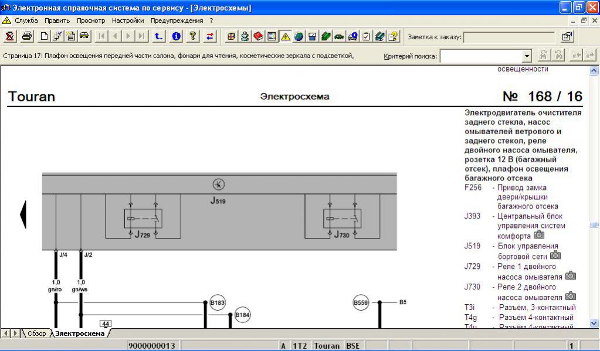
Task: Open the Просмотр menu
Action: 91,21
